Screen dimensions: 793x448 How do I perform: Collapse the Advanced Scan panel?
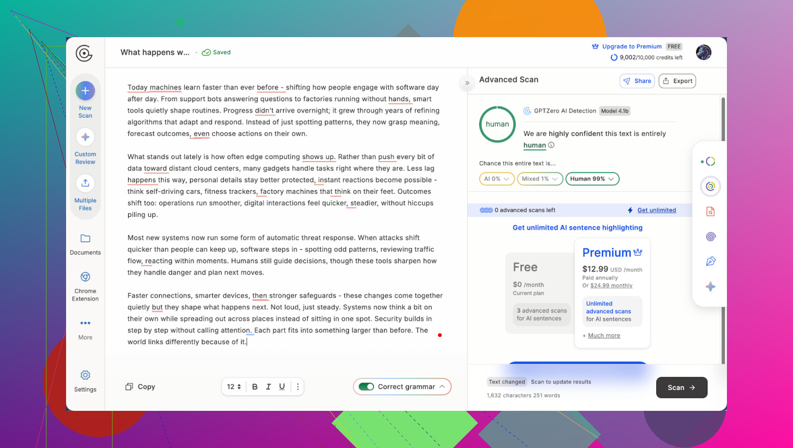[467, 83]
